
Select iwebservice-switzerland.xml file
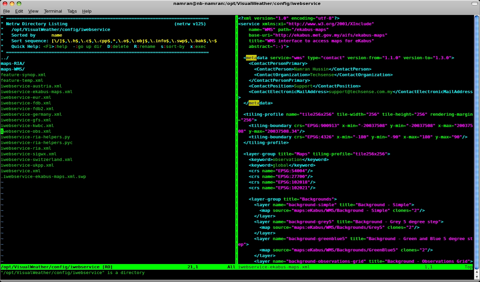coord(37,160)
